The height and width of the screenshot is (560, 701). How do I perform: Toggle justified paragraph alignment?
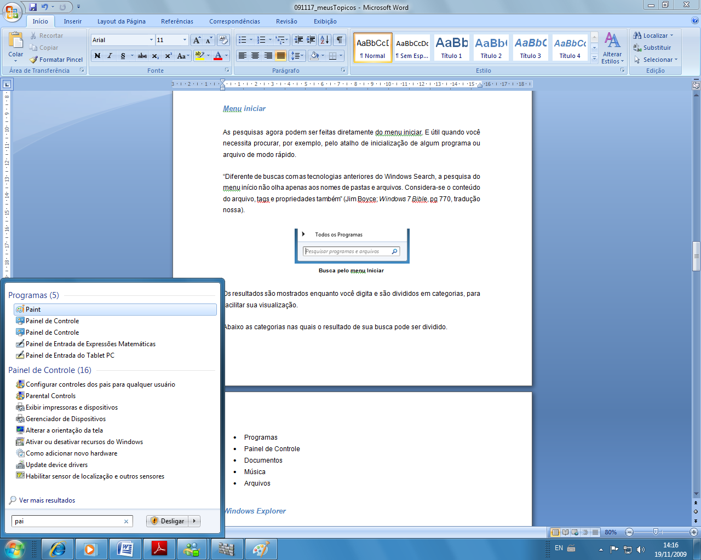point(280,56)
